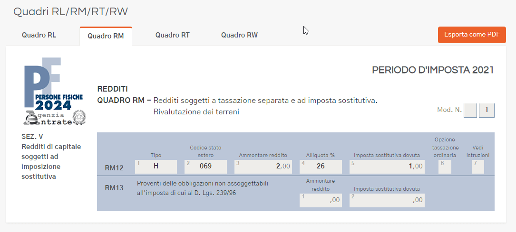Edit the RM13 Imposta sostitutiva dovuta field
The image size is (516, 232).
pyautogui.click(x=387, y=201)
